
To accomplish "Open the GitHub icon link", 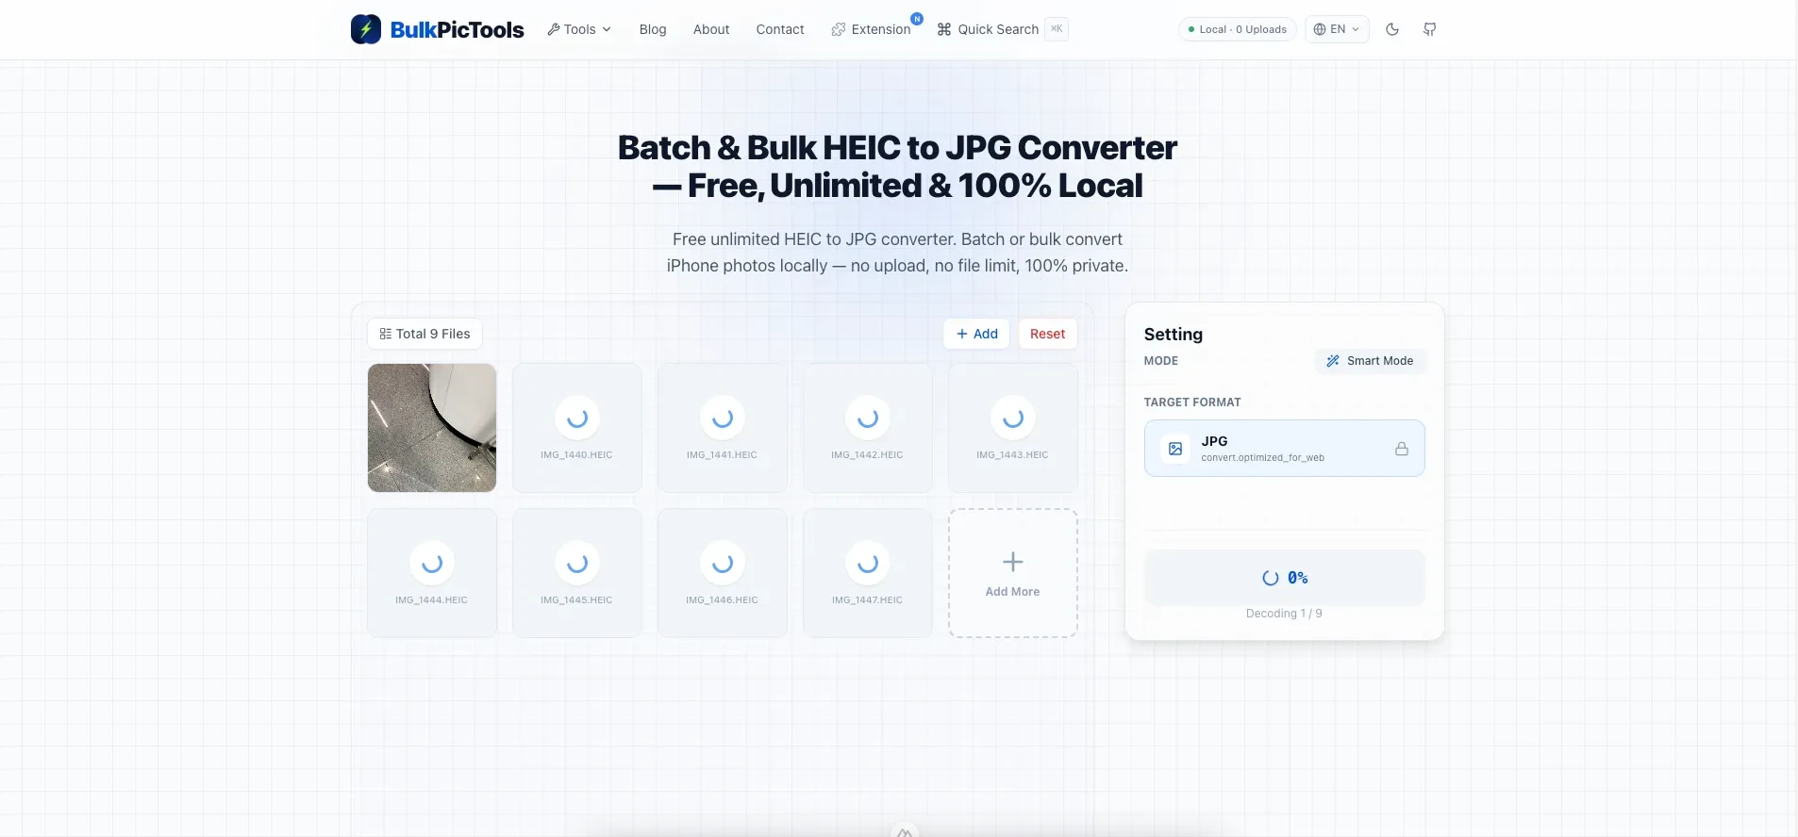I will pos(1430,29).
